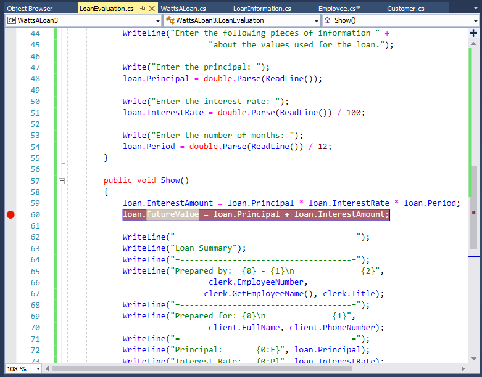The height and width of the screenshot is (377, 482).
Task: Click the horizontal scrollbar left arrow
Action: pyautogui.click(x=48, y=369)
